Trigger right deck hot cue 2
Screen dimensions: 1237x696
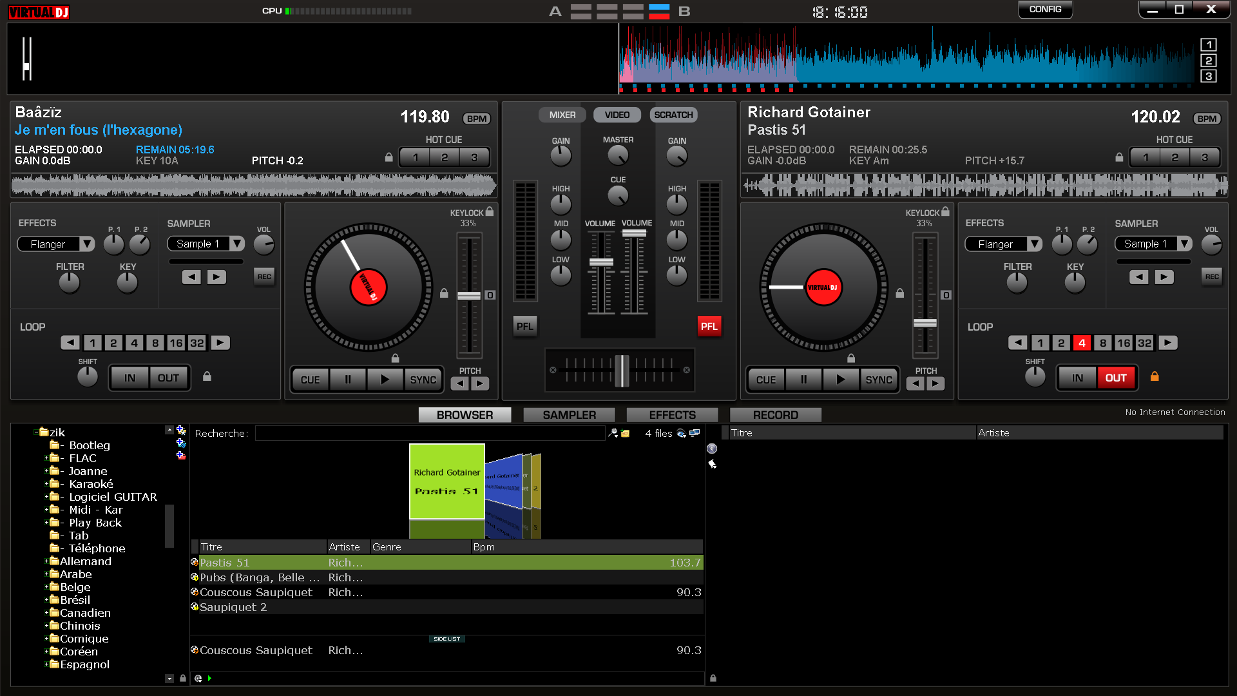tap(1175, 157)
